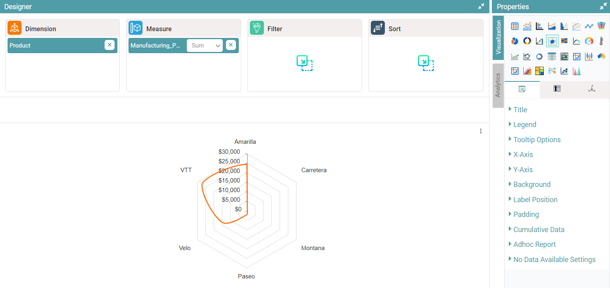The image size is (610, 288).
Task: Choose the doughnut chart visualization
Action: (x=527, y=41)
